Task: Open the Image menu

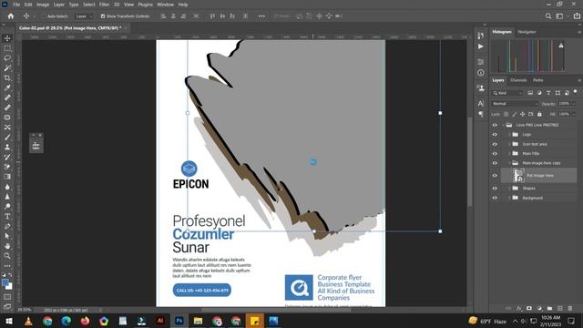Action: (x=43, y=5)
